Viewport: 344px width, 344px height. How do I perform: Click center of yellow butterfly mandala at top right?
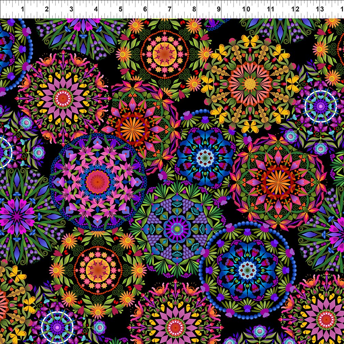250,84
